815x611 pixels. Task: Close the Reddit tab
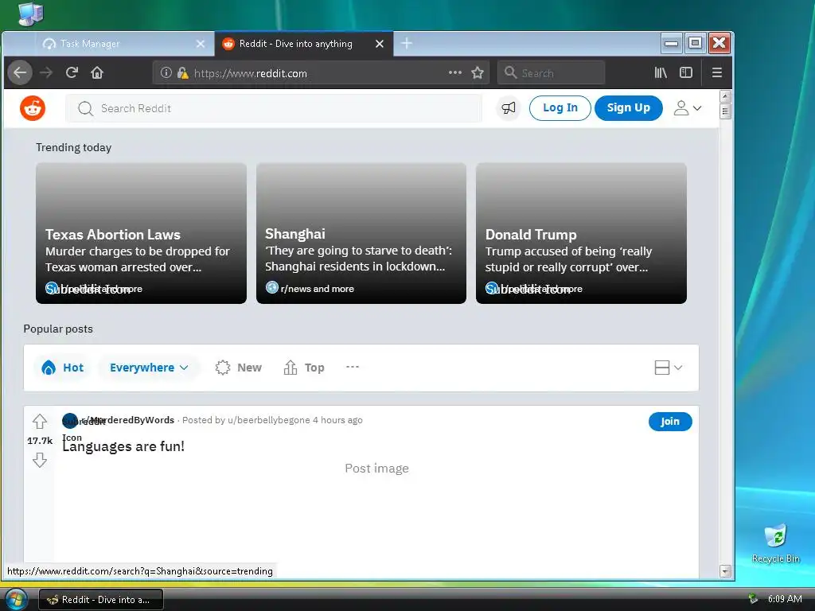pyautogui.click(x=380, y=45)
